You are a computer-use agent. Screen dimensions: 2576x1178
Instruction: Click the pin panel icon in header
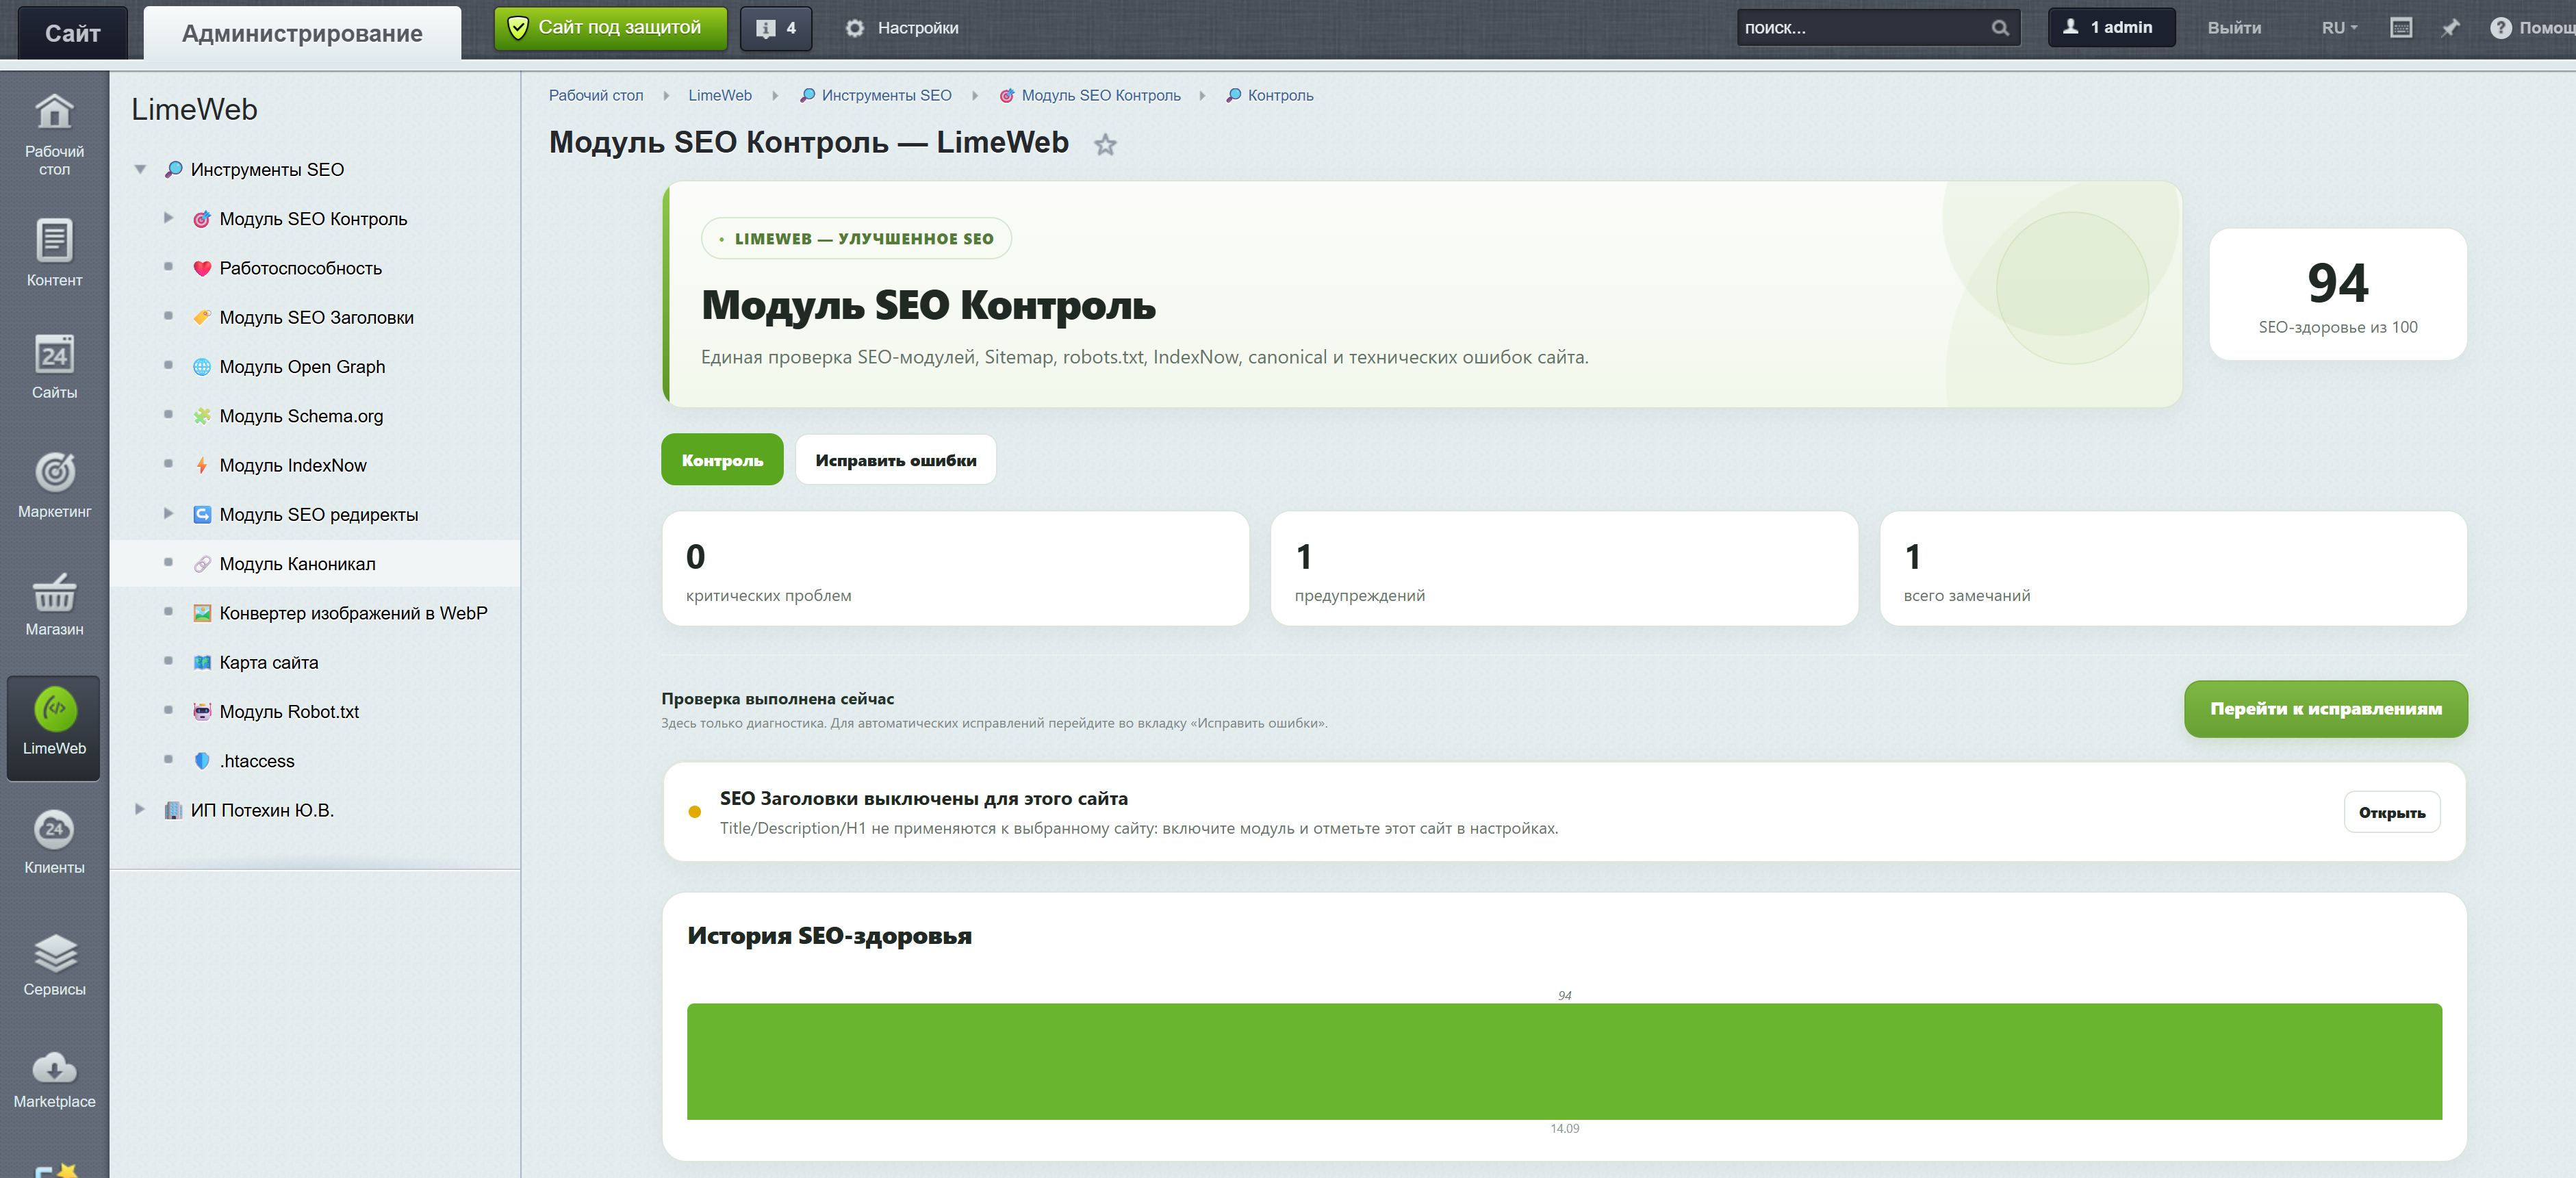pyautogui.click(x=2450, y=28)
